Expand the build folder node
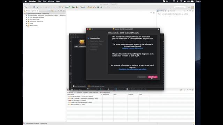The width and height of the screenshot is (223, 125). [x=26, y=24]
